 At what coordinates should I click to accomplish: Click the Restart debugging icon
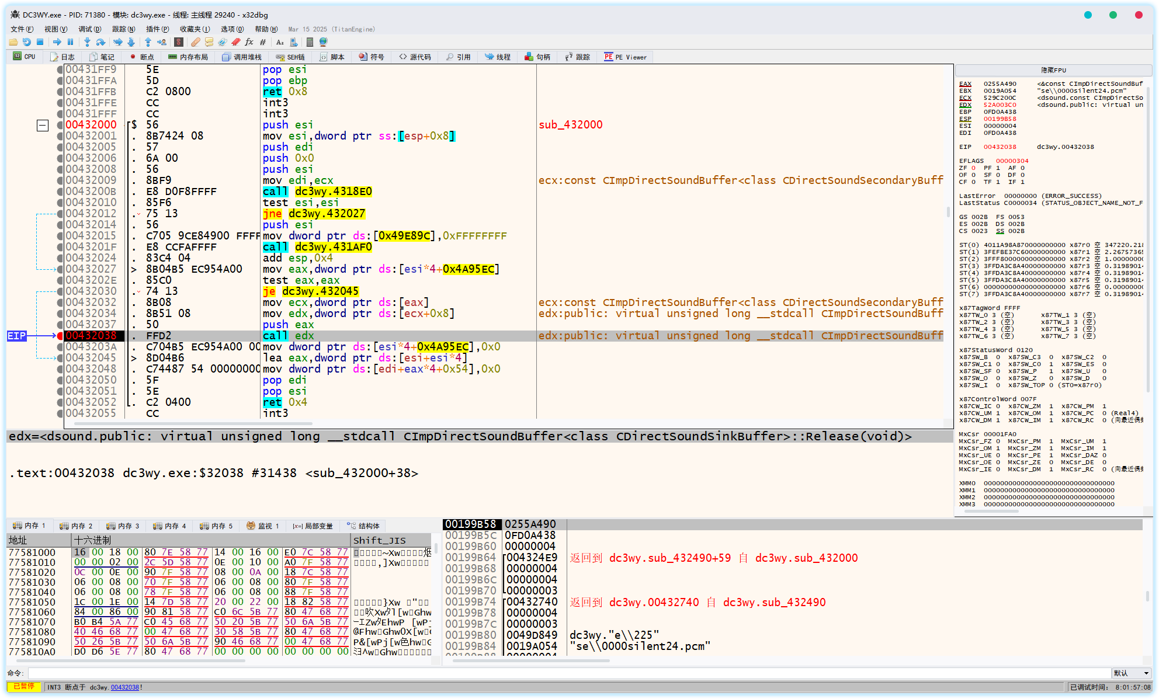click(x=26, y=42)
